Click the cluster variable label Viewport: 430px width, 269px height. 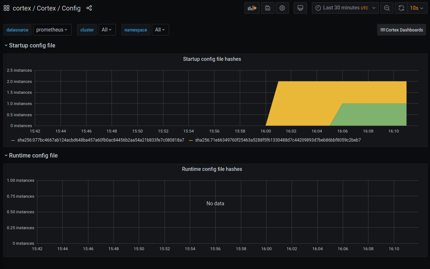87,30
